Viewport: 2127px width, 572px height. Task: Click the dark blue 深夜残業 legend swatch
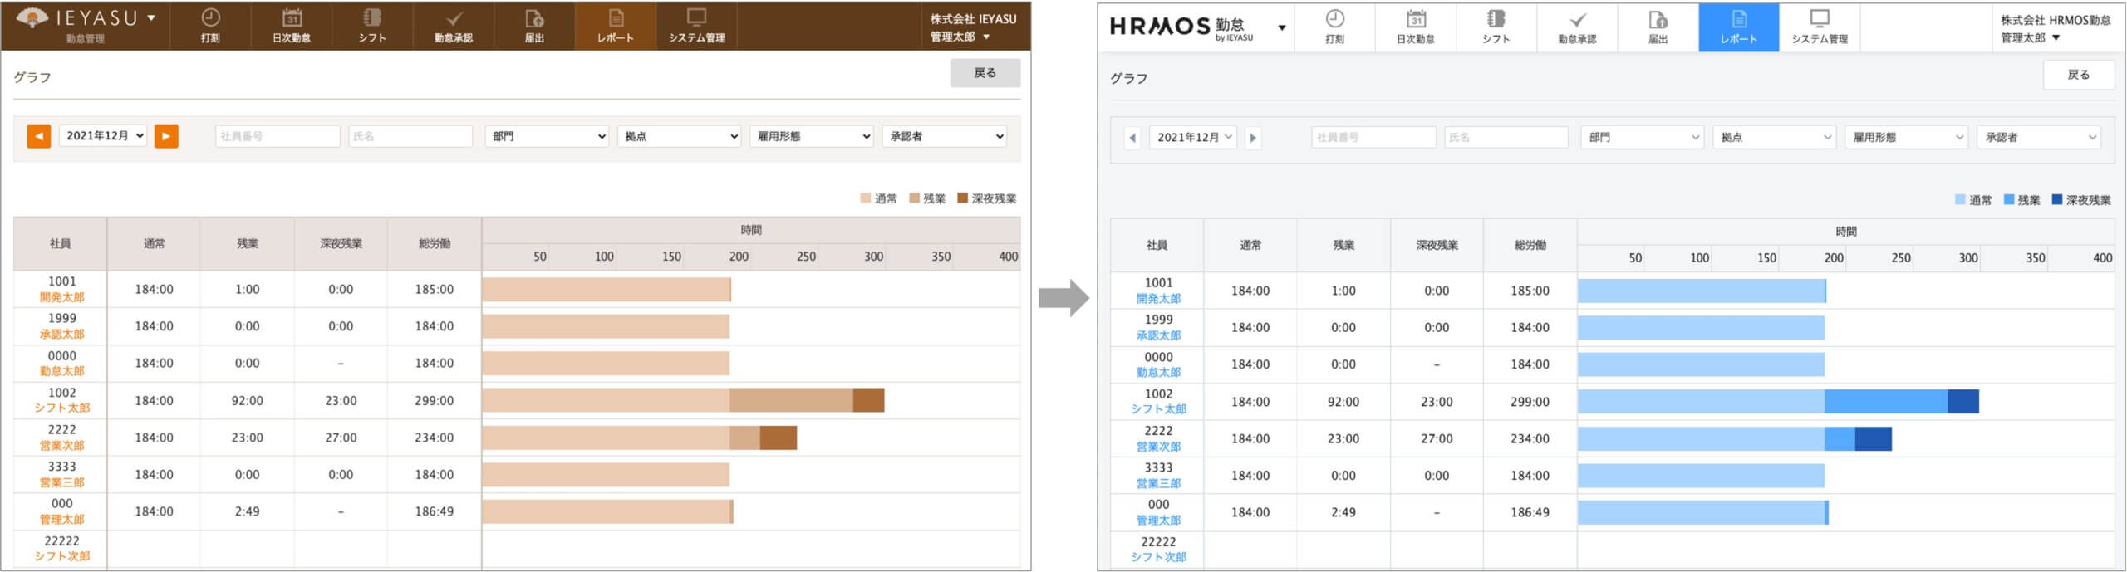coord(2057,200)
